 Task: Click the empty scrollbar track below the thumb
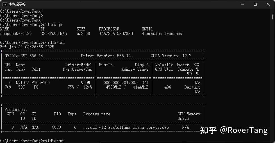click(x=272, y=84)
